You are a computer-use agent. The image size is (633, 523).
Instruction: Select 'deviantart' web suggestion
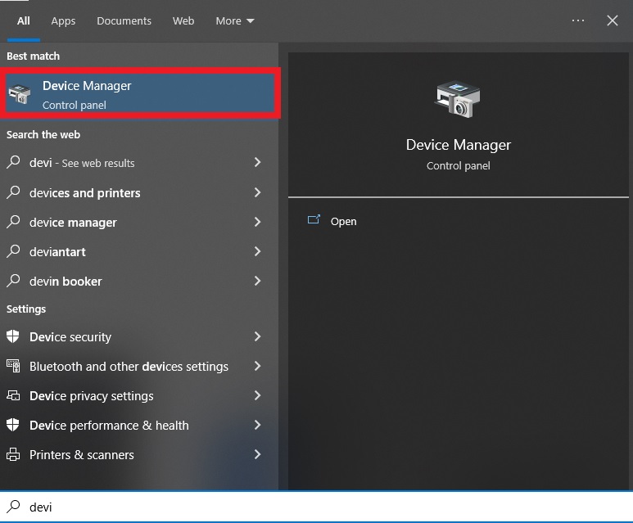click(139, 251)
